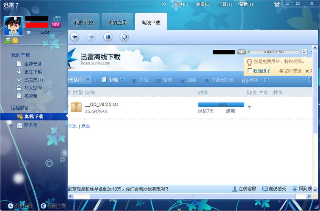
Task: Click 回到顶 back to top
Action: click(302, 189)
